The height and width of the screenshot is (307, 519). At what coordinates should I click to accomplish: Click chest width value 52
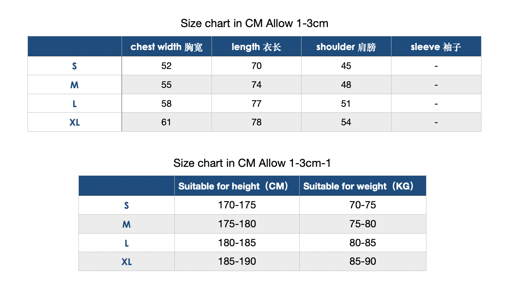(x=167, y=66)
